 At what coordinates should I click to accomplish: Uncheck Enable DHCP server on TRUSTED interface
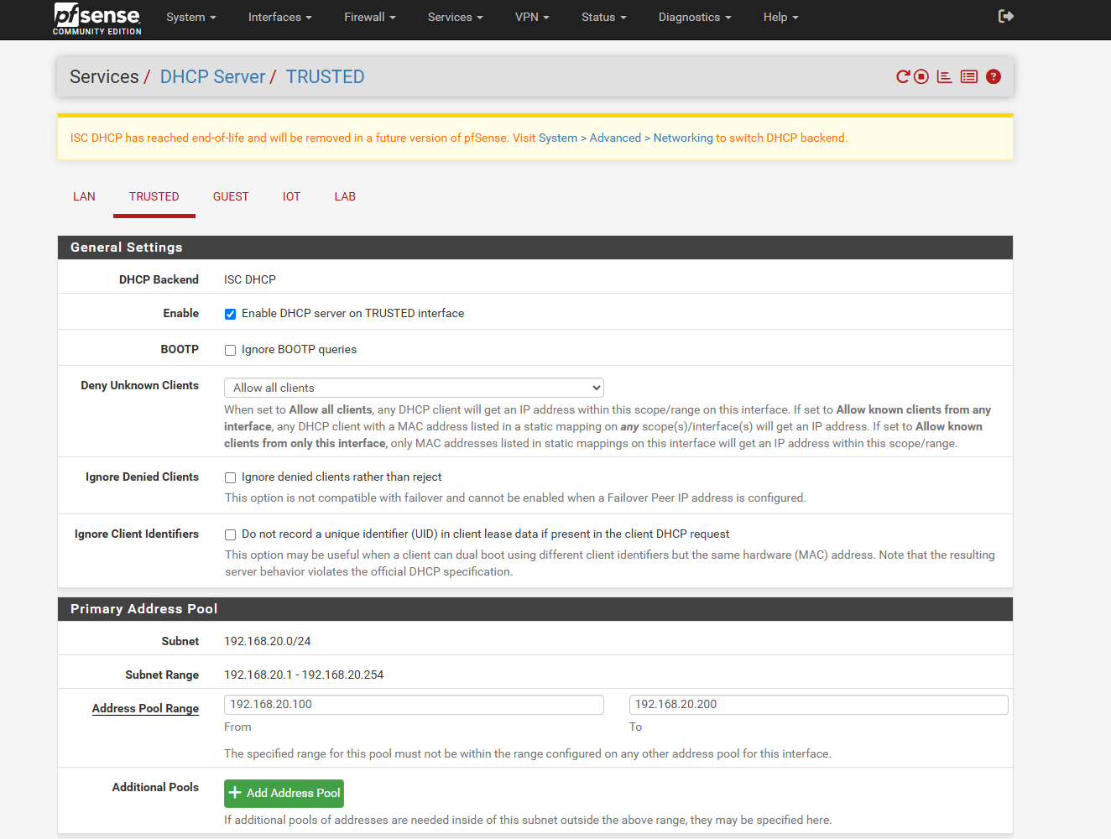230,314
